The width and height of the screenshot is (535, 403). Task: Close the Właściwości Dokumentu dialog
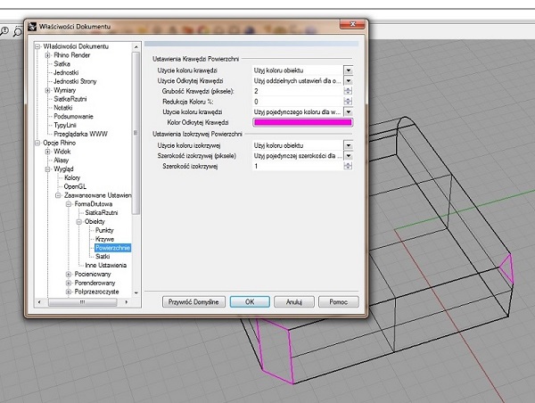click(353, 26)
